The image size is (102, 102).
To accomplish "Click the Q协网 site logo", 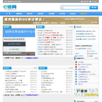I will coord(10,7).
